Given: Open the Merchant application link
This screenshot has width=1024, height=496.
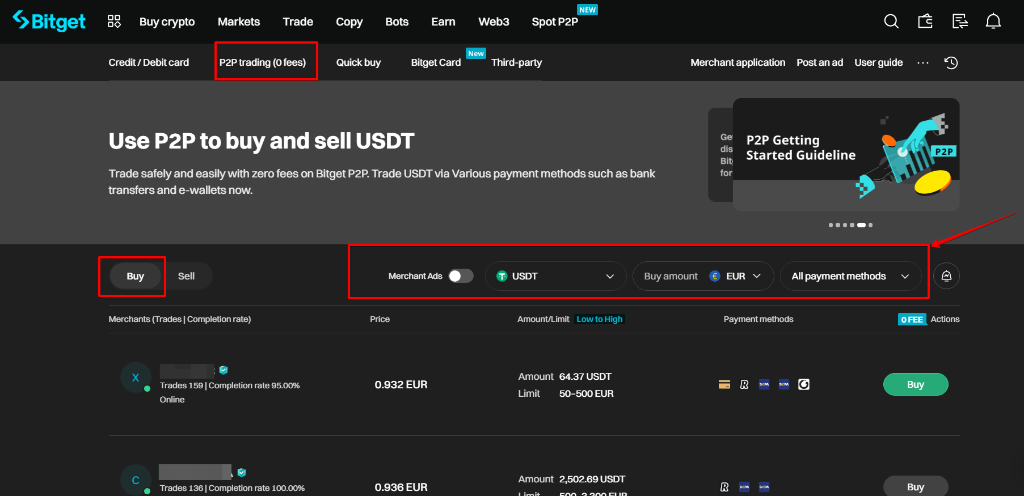Looking at the screenshot, I should (738, 62).
